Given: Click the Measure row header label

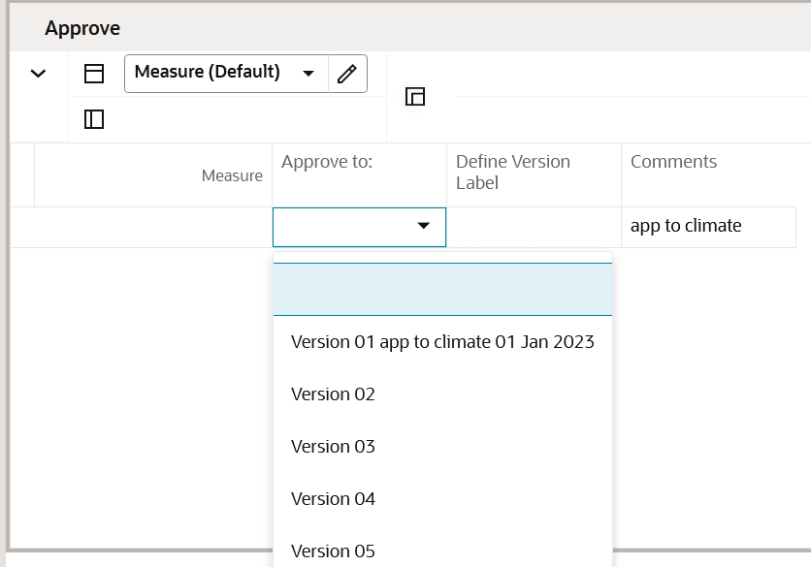Looking at the screenshot, I should (x=232, y=175).
